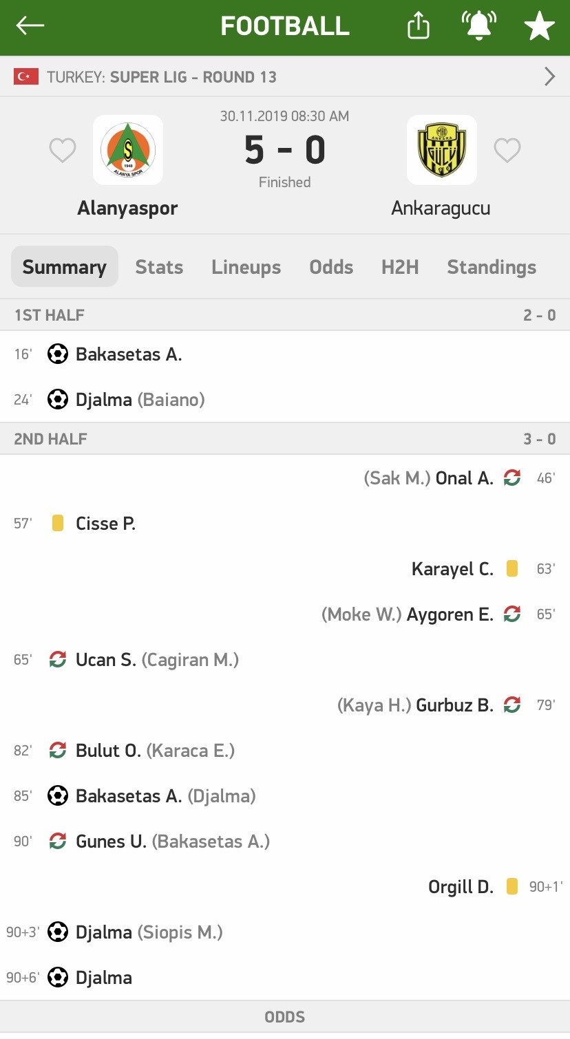Switch to the Lineups tab
The height and width of the screenshot is (1039, 570).
[x=246, y=267]
